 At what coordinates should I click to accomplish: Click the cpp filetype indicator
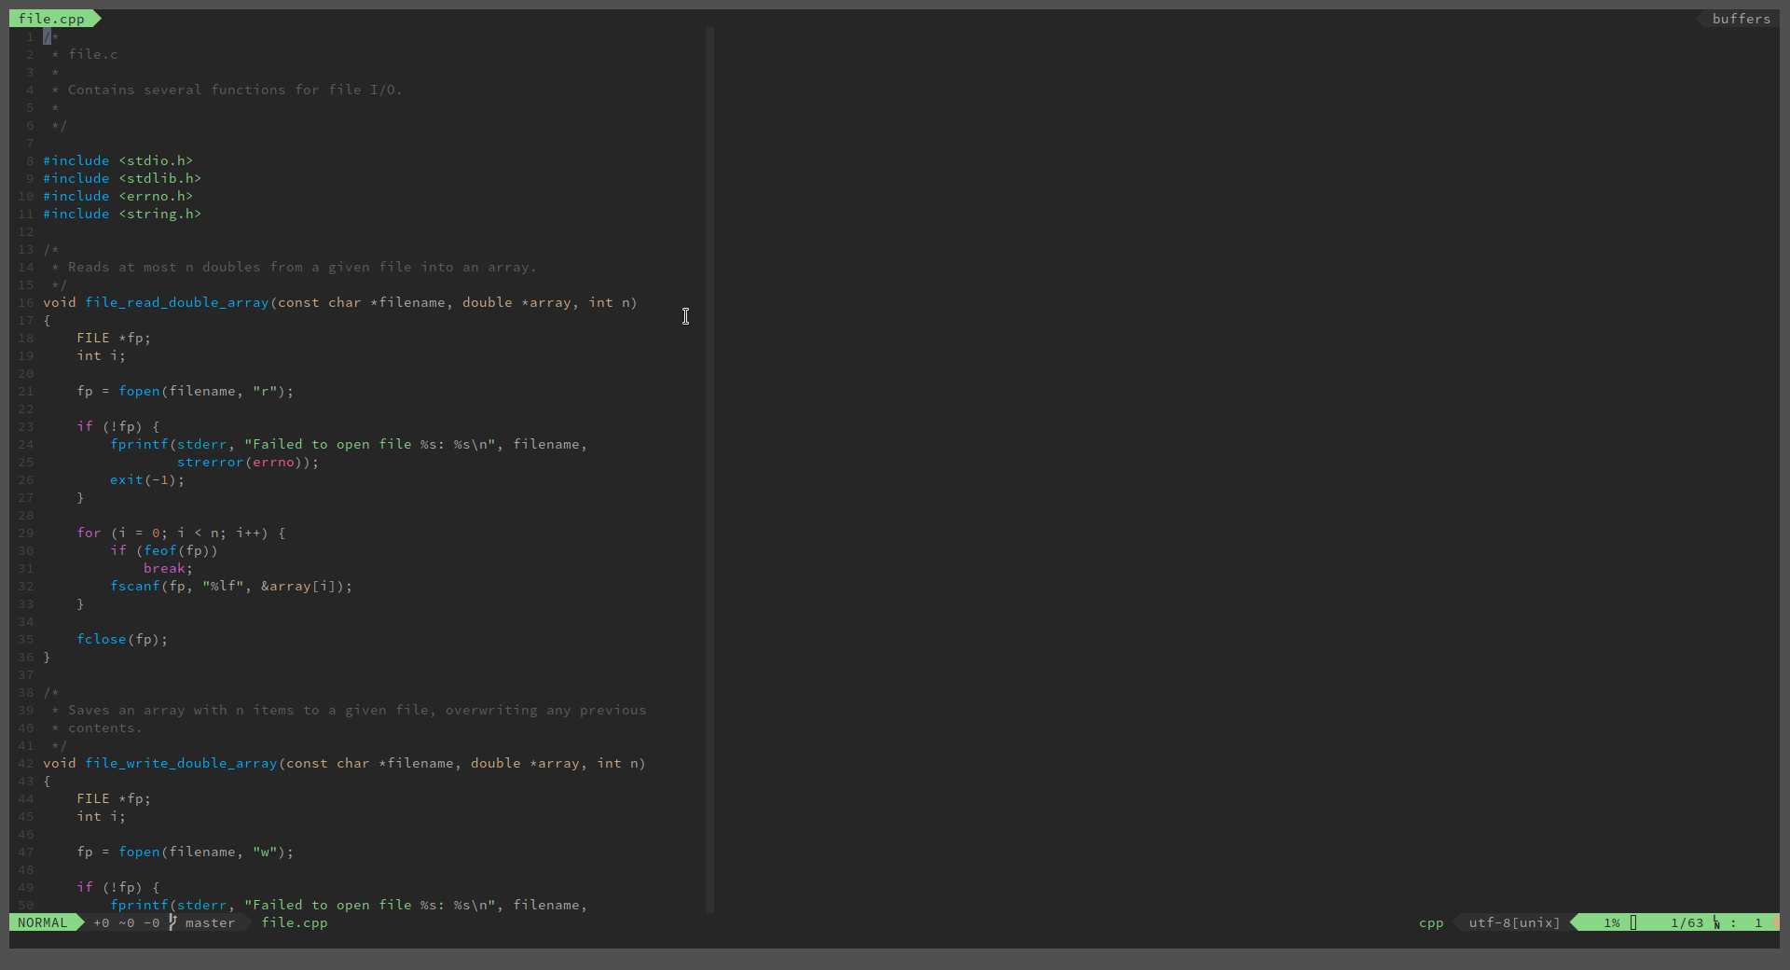pyautogui.click(x=1431, y=922)
